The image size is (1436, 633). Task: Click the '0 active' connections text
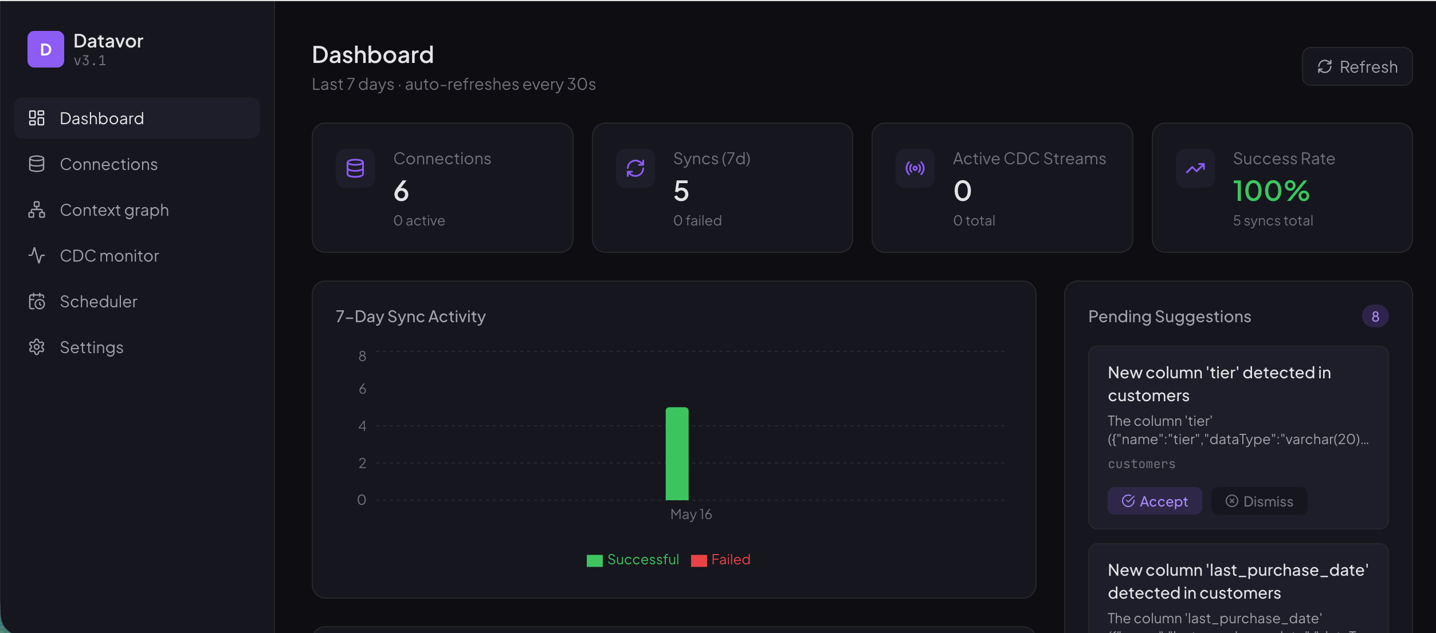tap(419, 221)
